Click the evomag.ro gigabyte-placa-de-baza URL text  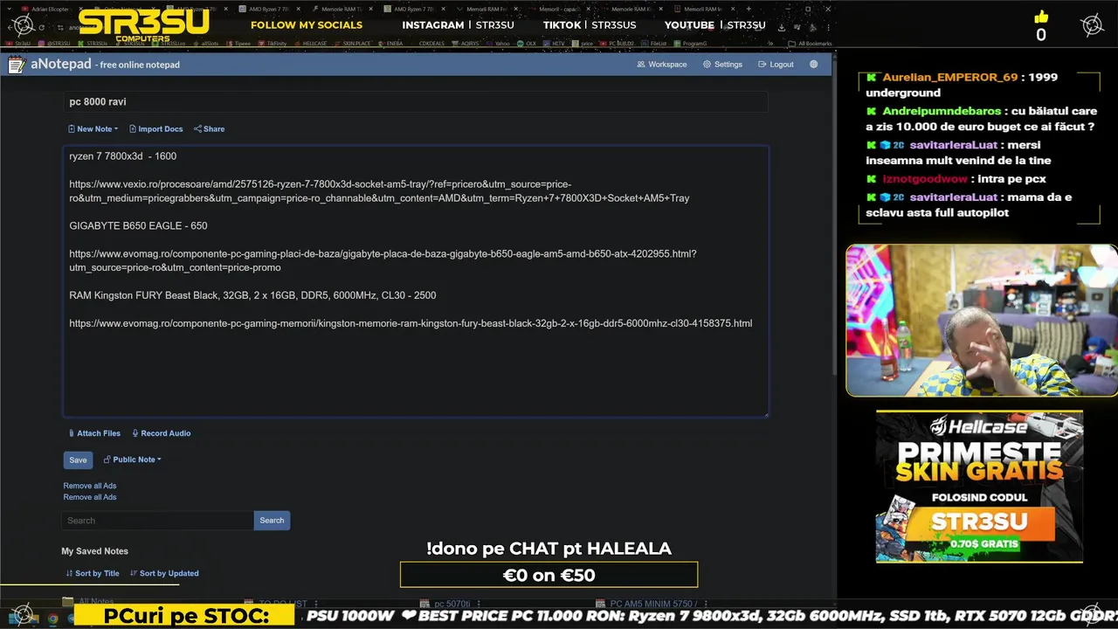(383, 260)
